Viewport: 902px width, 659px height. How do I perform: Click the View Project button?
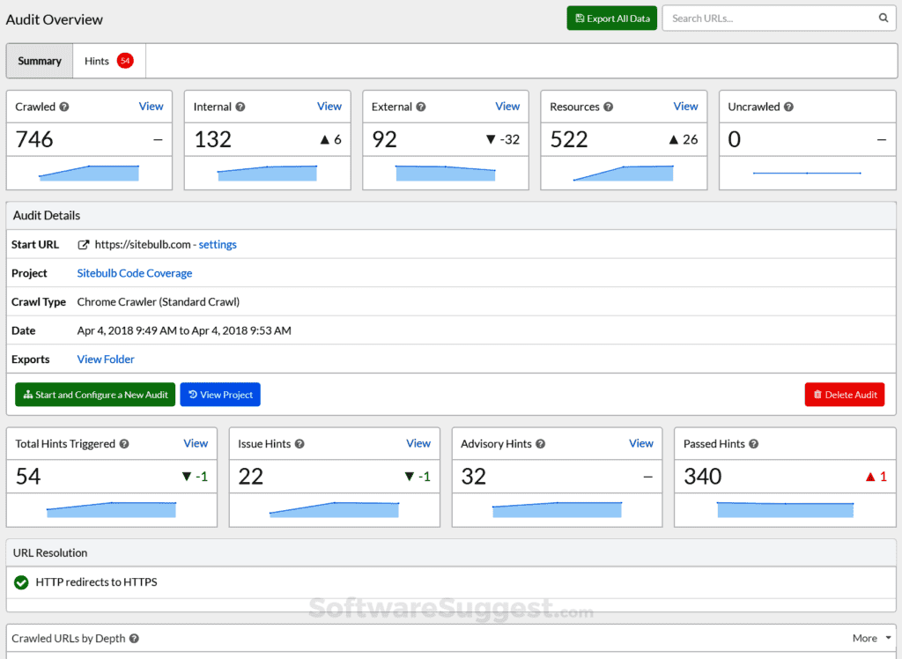(220, 395)
